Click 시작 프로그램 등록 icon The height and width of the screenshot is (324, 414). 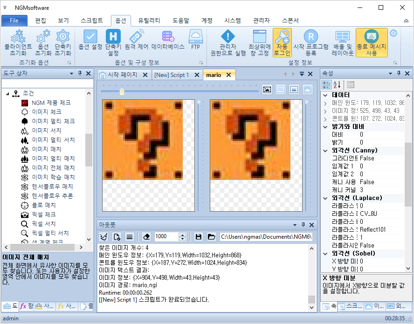coord(311,42)
